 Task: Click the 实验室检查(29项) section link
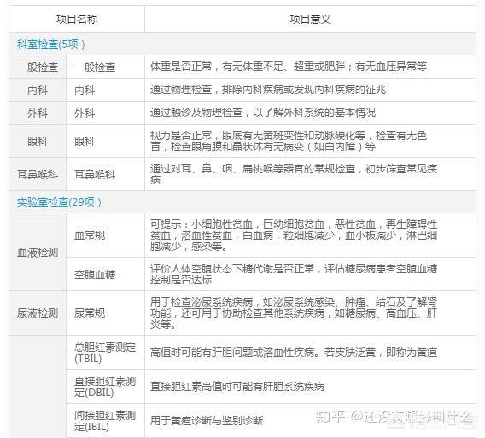point(59,202)
